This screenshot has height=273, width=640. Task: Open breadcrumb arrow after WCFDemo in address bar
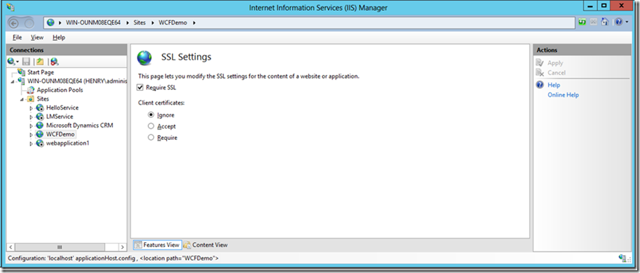(194, 23)
